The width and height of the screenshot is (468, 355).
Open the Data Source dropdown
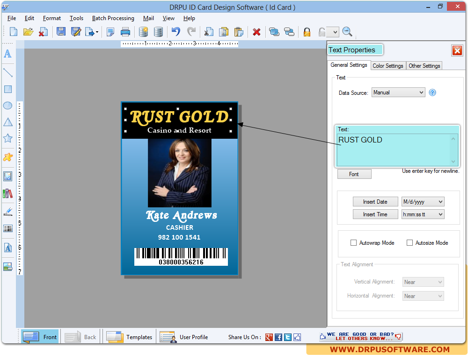point(398,92)
